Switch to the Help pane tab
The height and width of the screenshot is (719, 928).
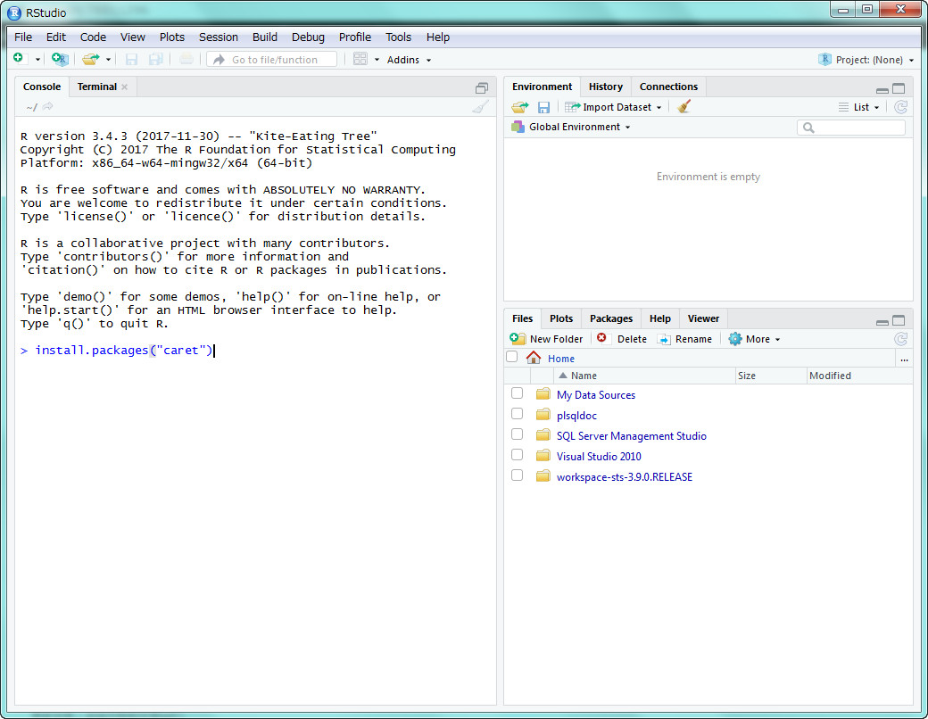660,318
